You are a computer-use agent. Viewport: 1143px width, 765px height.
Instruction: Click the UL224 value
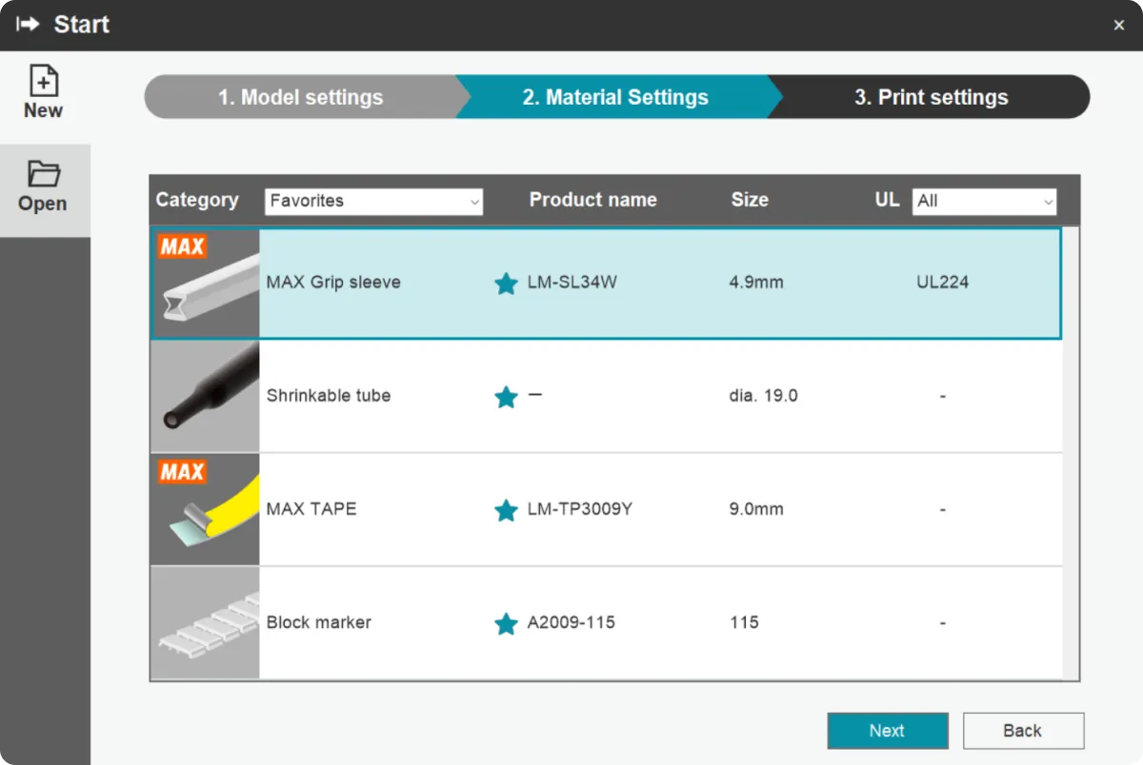942,283
